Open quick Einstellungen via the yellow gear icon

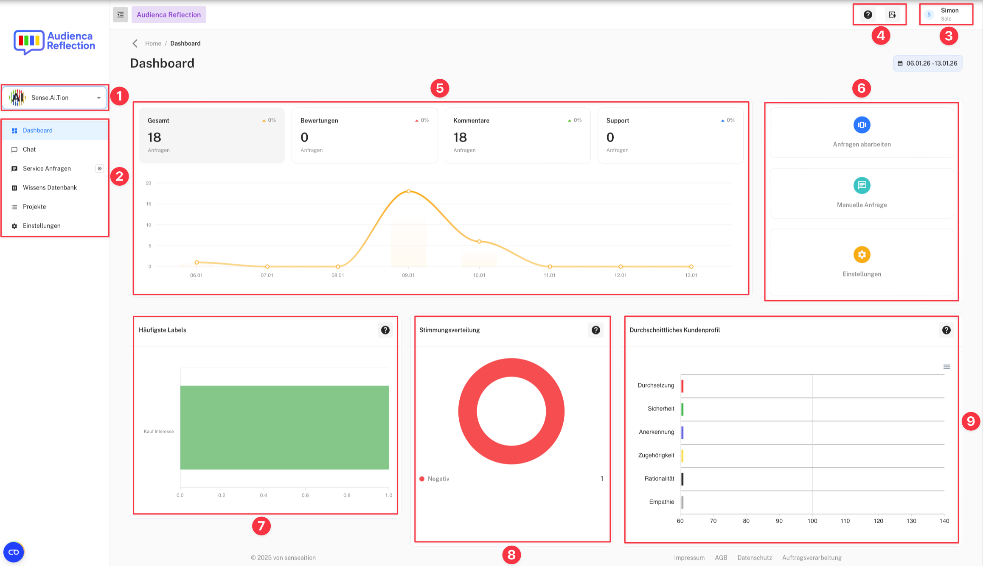pyautogui.click(x=861, y=254)
